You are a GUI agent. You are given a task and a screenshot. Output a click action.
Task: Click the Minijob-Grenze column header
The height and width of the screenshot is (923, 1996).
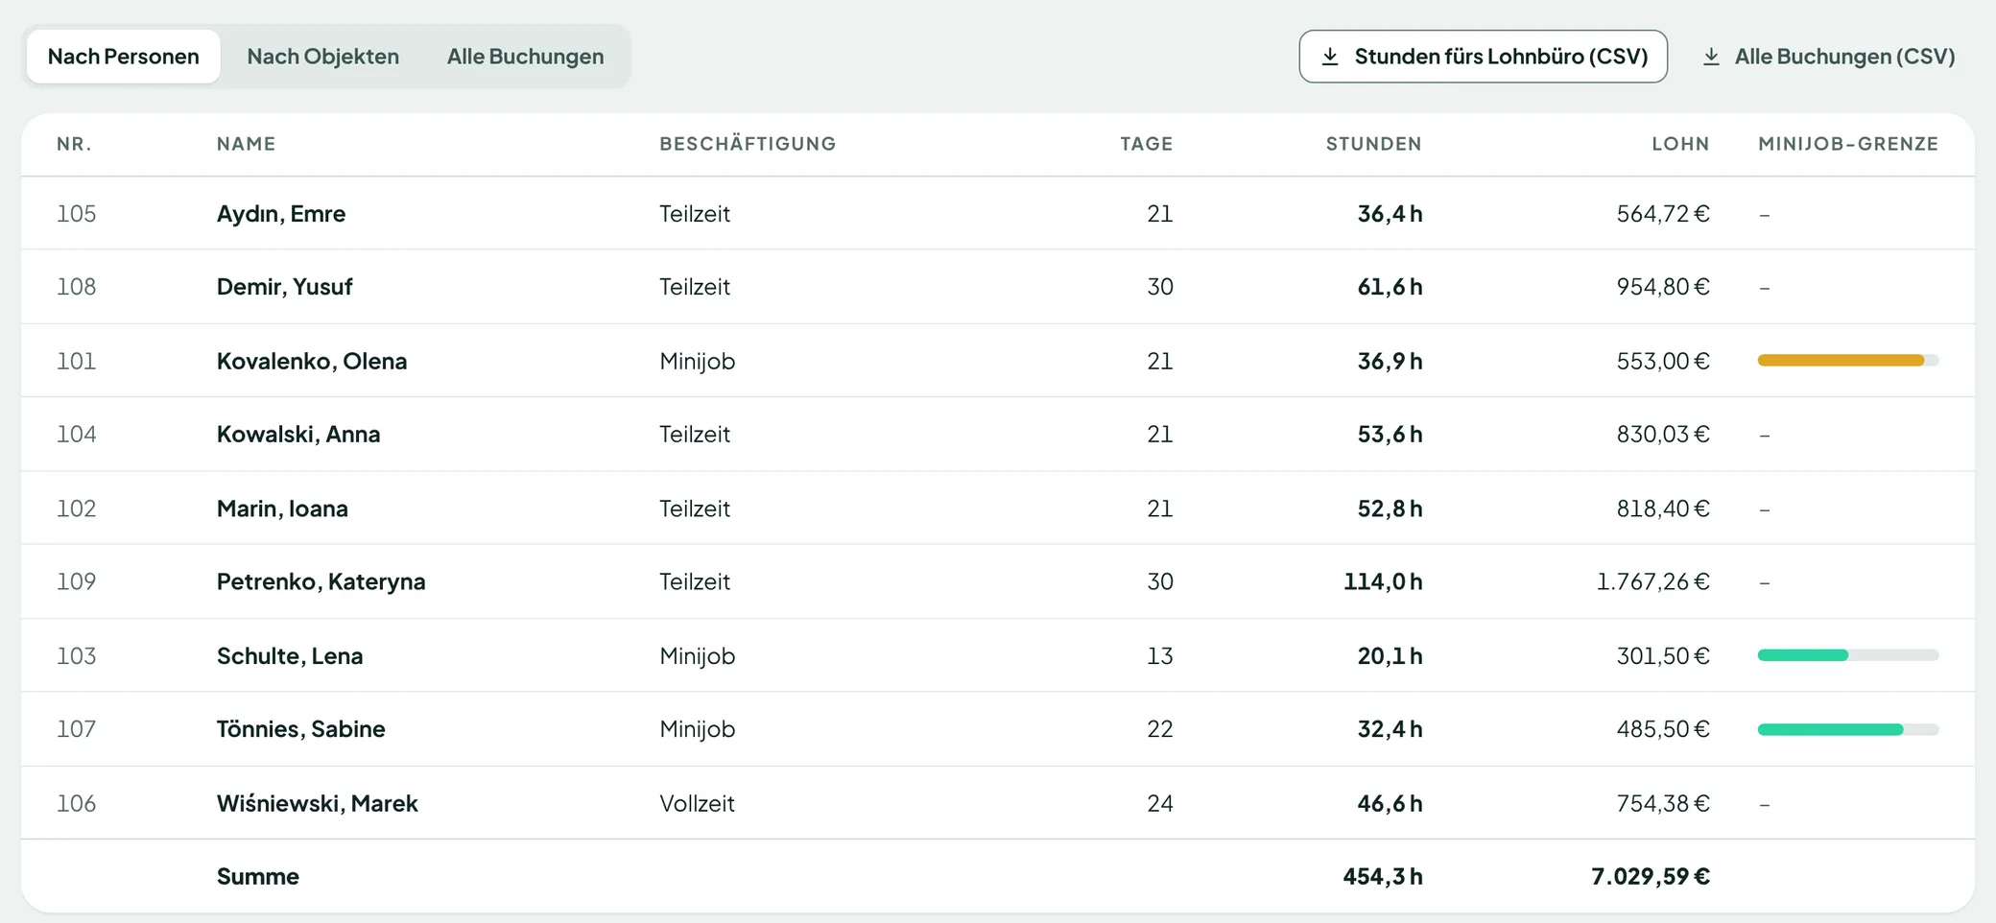point(1848,144)
